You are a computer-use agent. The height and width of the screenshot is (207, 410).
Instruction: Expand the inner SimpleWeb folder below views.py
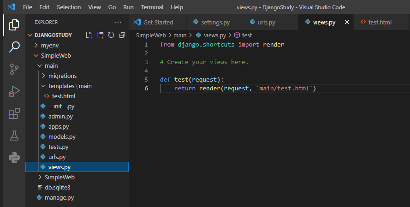(77, 177)
